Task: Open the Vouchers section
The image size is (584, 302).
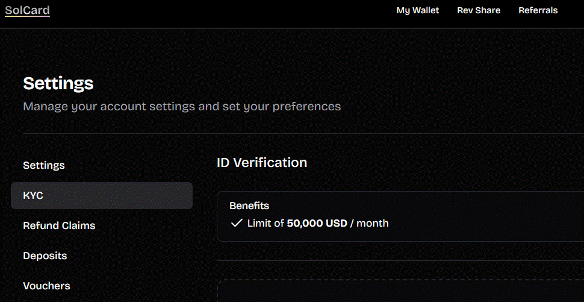Action: [x=46, y=286]
